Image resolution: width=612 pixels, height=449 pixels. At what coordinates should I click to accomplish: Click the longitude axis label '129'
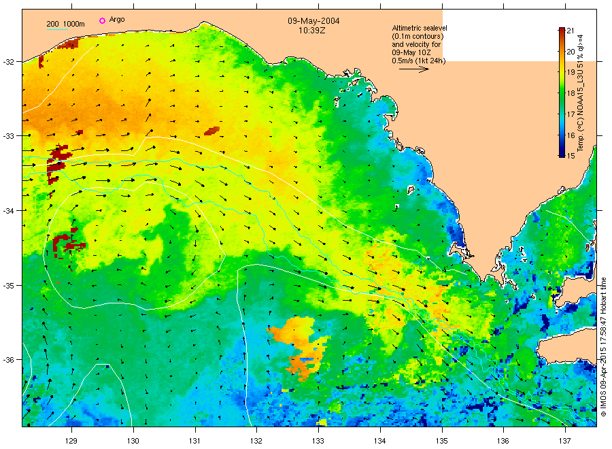71,441
